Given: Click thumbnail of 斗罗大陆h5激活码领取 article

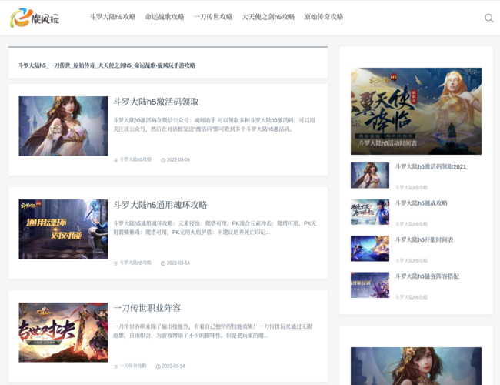Looking at the screenshot, I should pos(63,126).
